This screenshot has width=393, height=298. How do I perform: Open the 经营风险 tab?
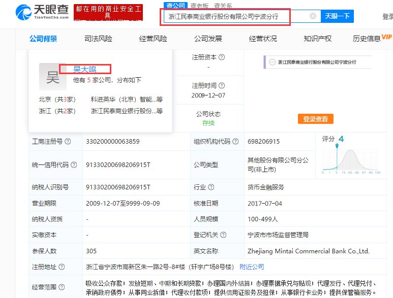(153, 39)
